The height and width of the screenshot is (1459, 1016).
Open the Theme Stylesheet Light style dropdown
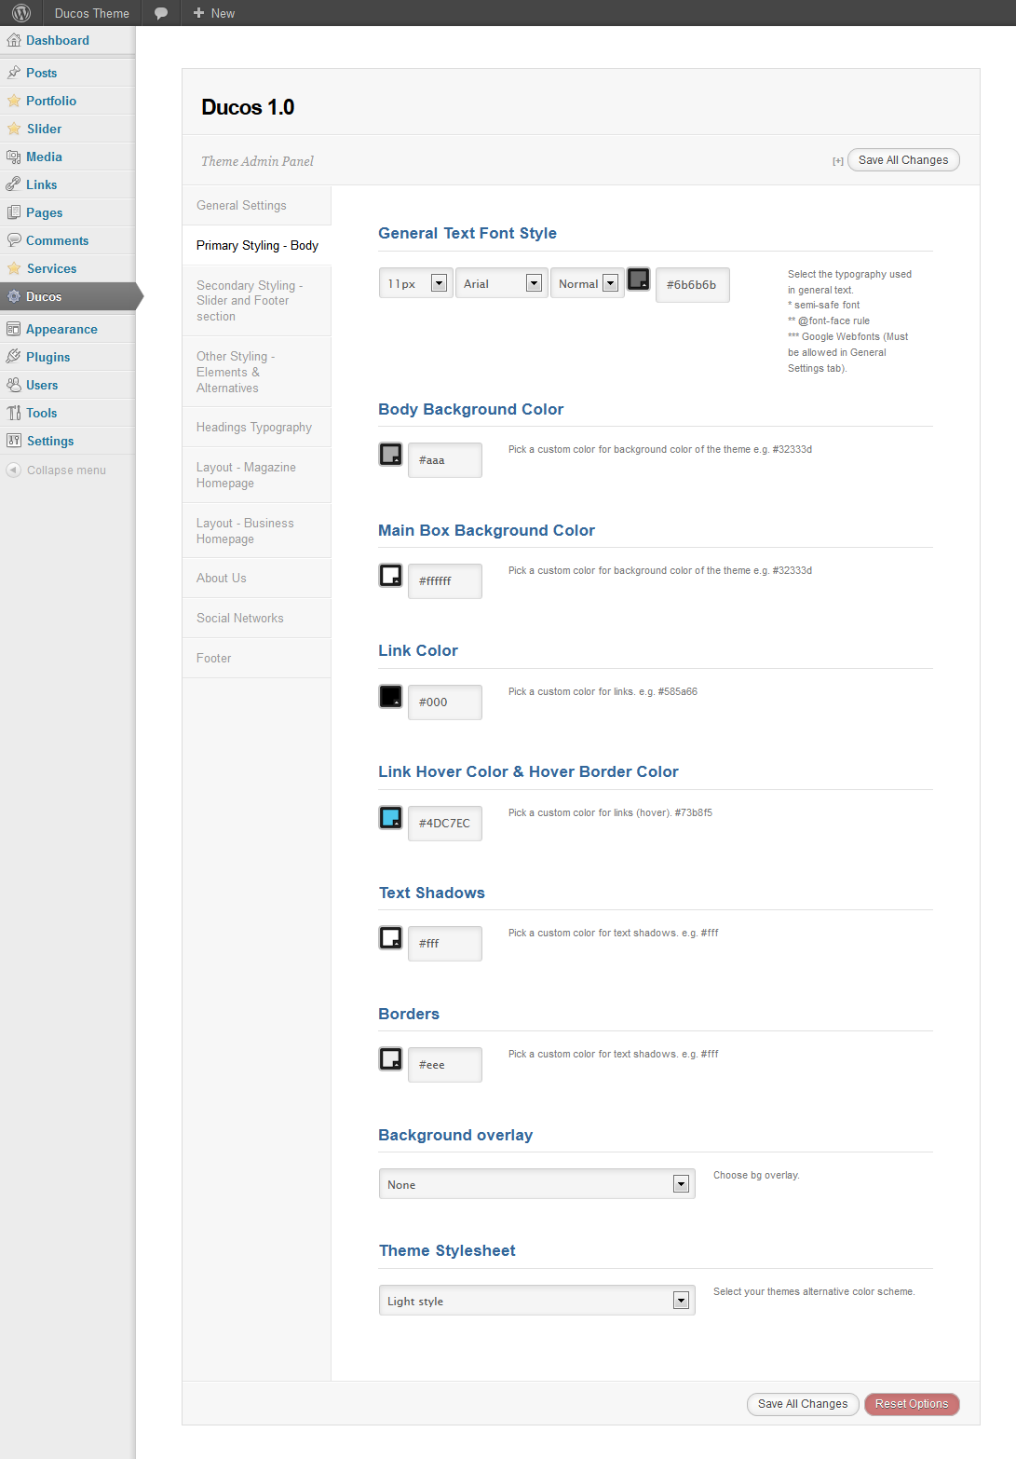(536, 1301)
